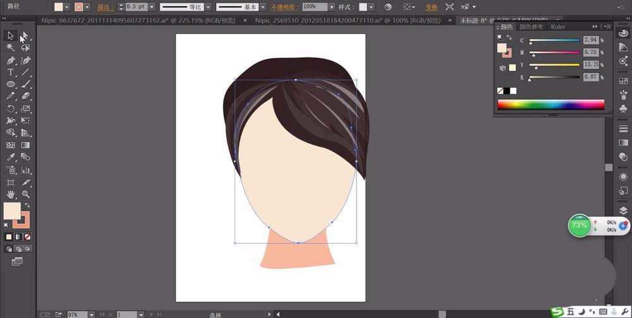This screenshot has height=318, width=632.
Task: Expand the opacity 100% slider arrow
Action: click(332, 7)
